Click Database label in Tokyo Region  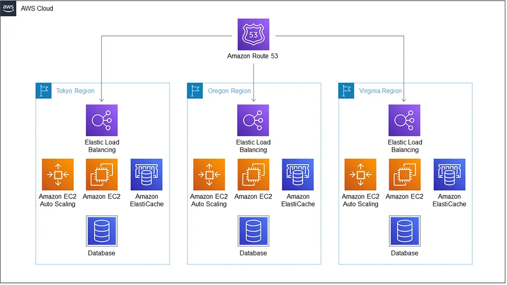[101, 253]
